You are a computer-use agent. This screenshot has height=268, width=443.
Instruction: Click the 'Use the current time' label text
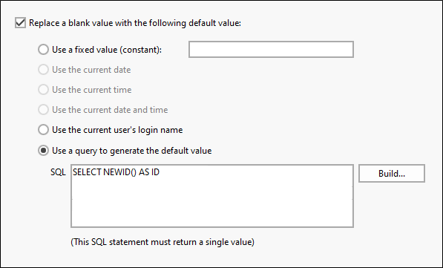coord(92,90)
